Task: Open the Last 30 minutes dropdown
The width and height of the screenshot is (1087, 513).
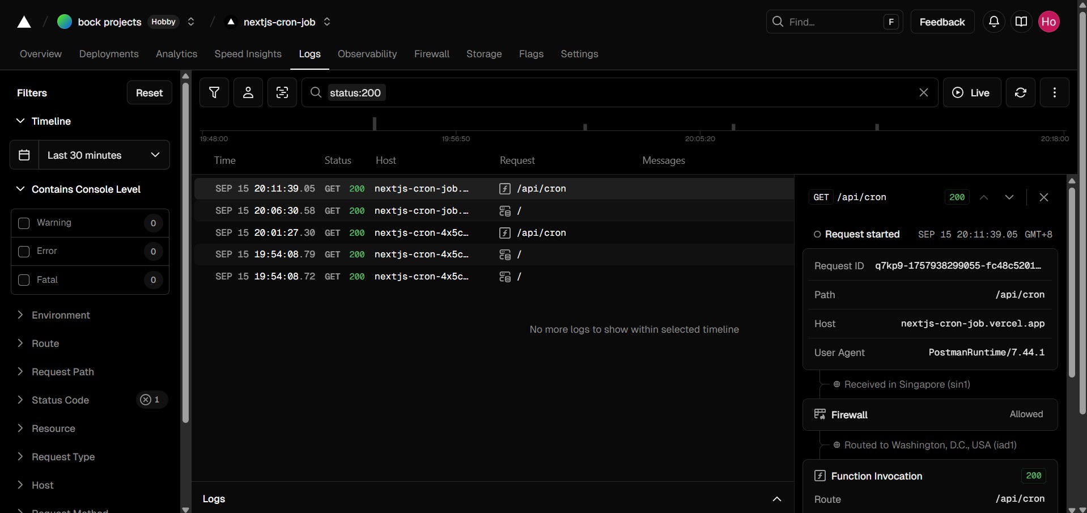Action: 104,155
